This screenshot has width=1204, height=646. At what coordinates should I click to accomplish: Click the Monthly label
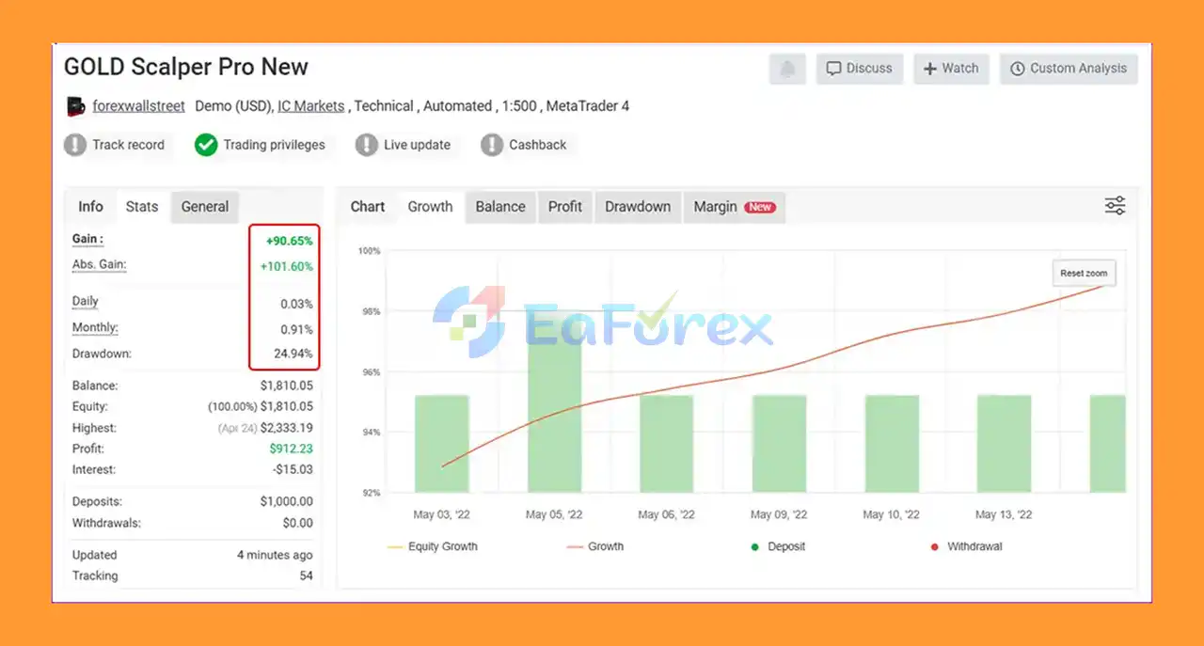pyautogui.click(x=95, y=328)
